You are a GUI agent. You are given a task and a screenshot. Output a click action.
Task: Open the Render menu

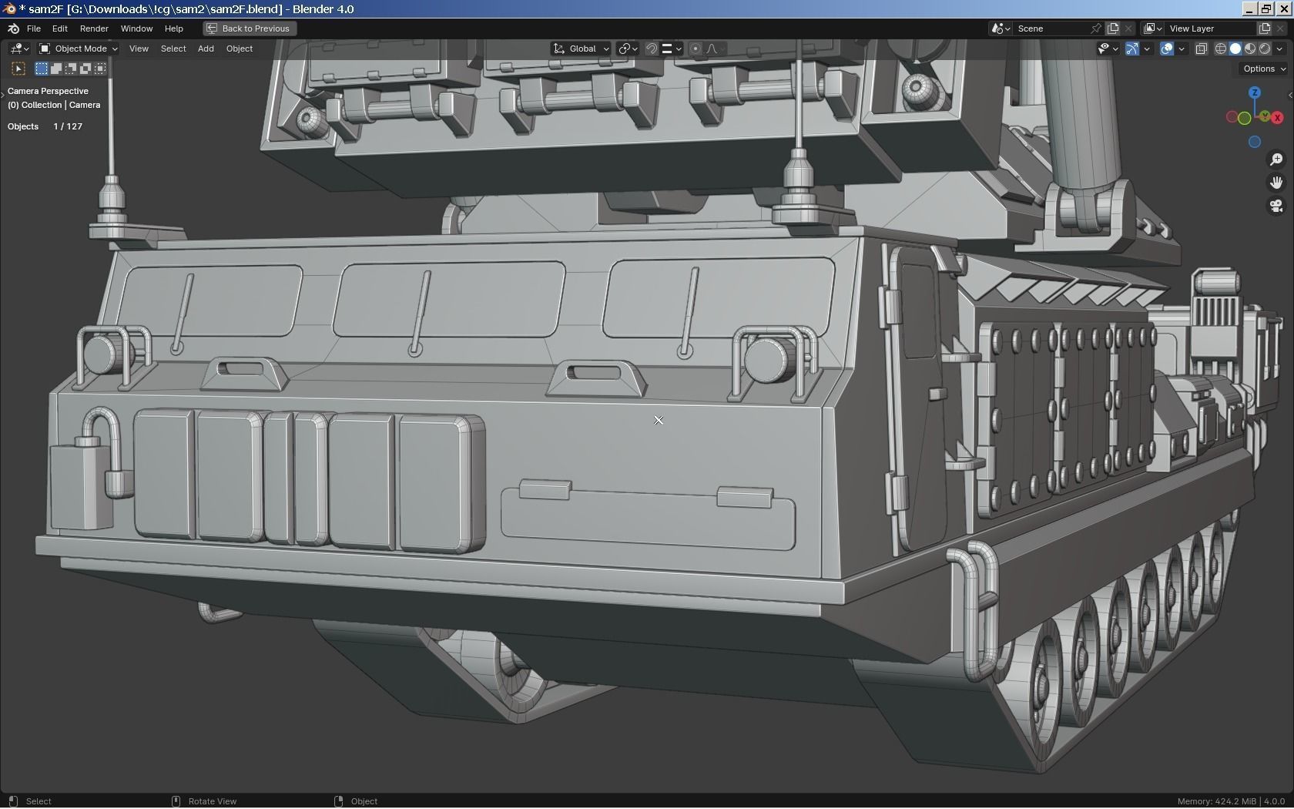pyautogui.click(x=94, y=29)
